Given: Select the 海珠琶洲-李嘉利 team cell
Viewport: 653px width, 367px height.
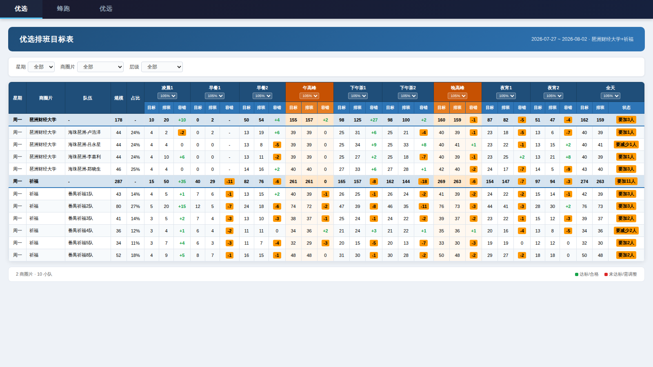Looking at the screenshot, I should [x=88, y=157].
